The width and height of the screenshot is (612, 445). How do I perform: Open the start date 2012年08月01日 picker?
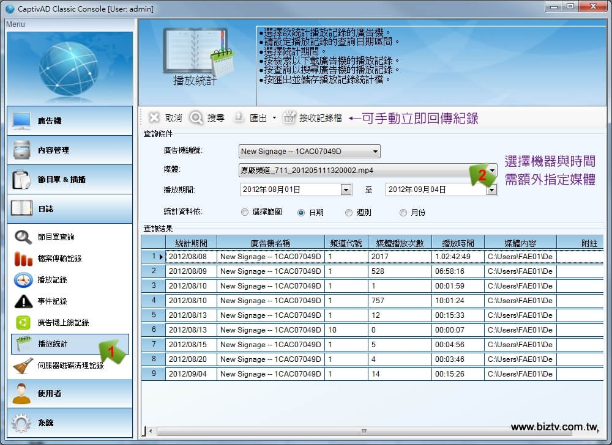[346, 190]
